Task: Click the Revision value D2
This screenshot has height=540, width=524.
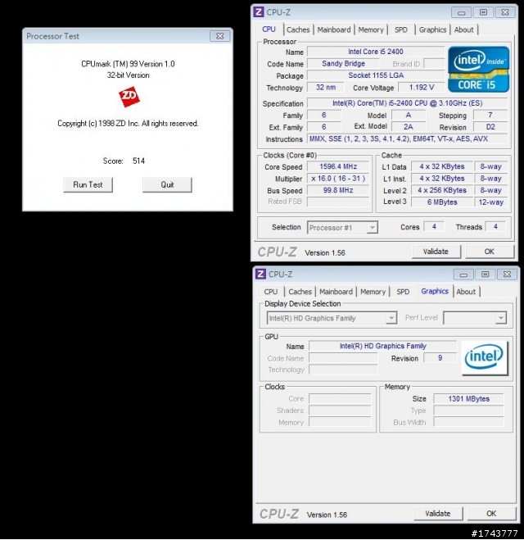Action: point(490,127)
